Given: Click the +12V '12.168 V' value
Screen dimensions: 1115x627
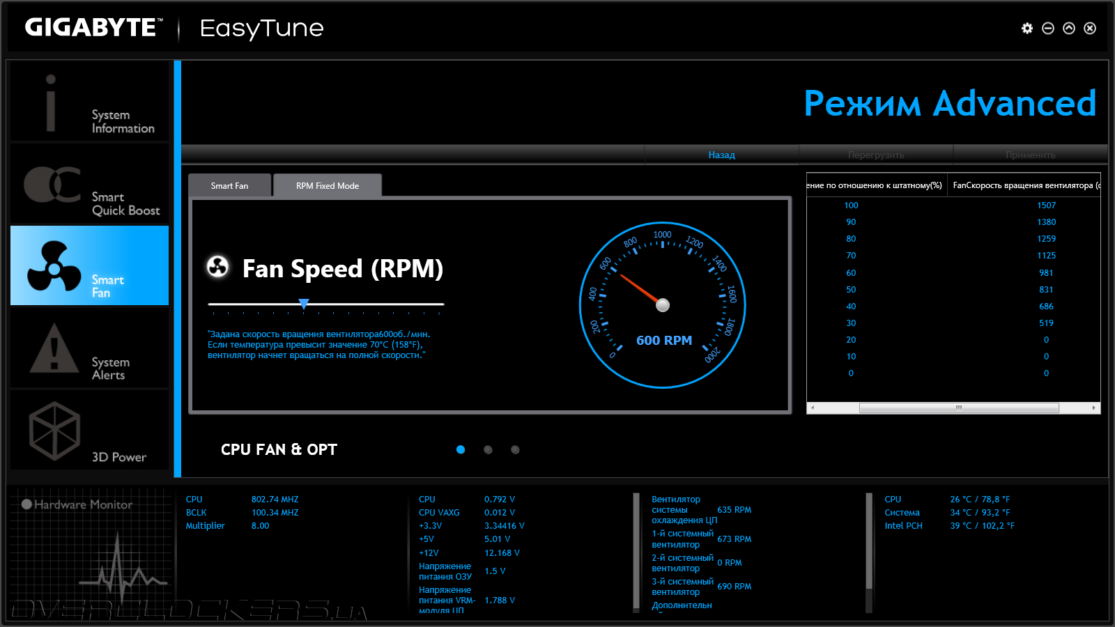Looking at the screenshot, I should (502, 553).
